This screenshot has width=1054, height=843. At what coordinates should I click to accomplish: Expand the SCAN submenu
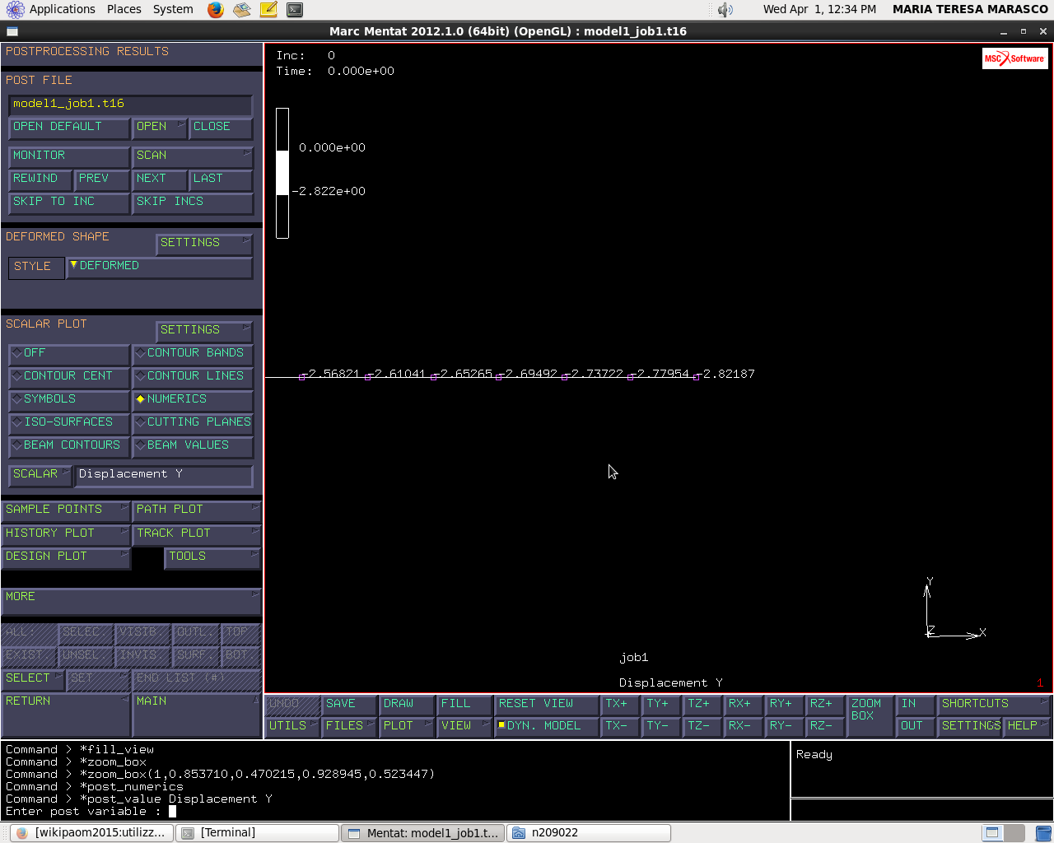click(193, 156)
